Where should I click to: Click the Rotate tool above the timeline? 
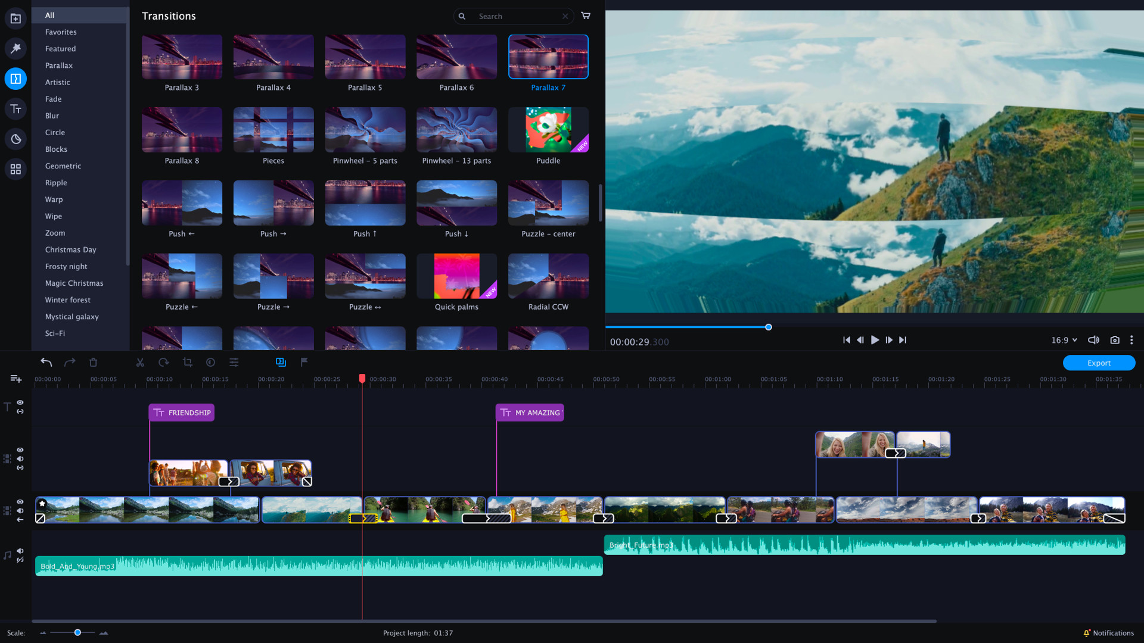click(x=163, y=362)
